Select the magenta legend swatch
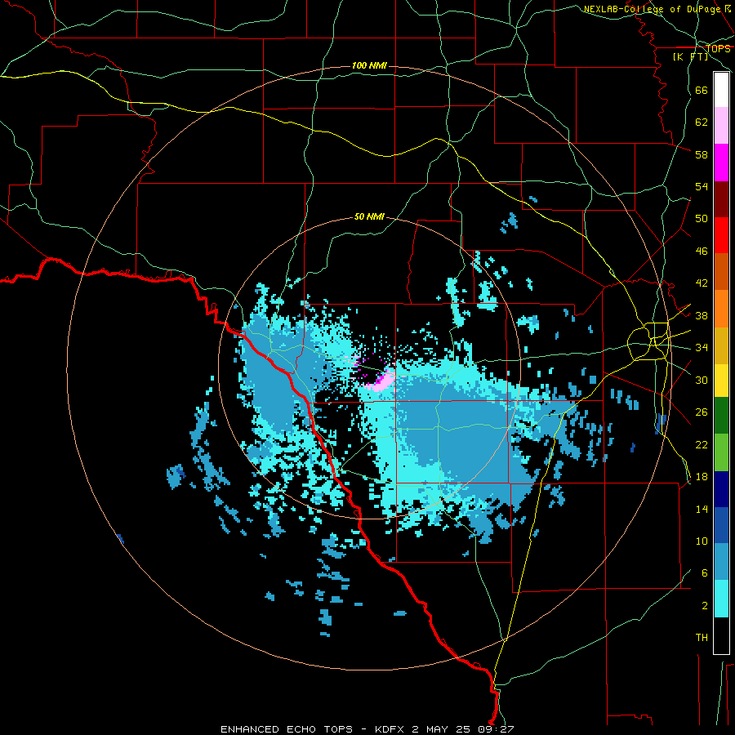The height and width of the screenshot is (735, 735). tap(721, 163)
